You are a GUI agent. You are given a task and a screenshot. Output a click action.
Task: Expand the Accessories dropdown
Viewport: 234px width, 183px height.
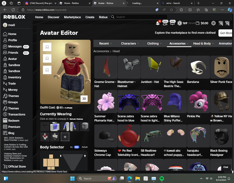179,44
